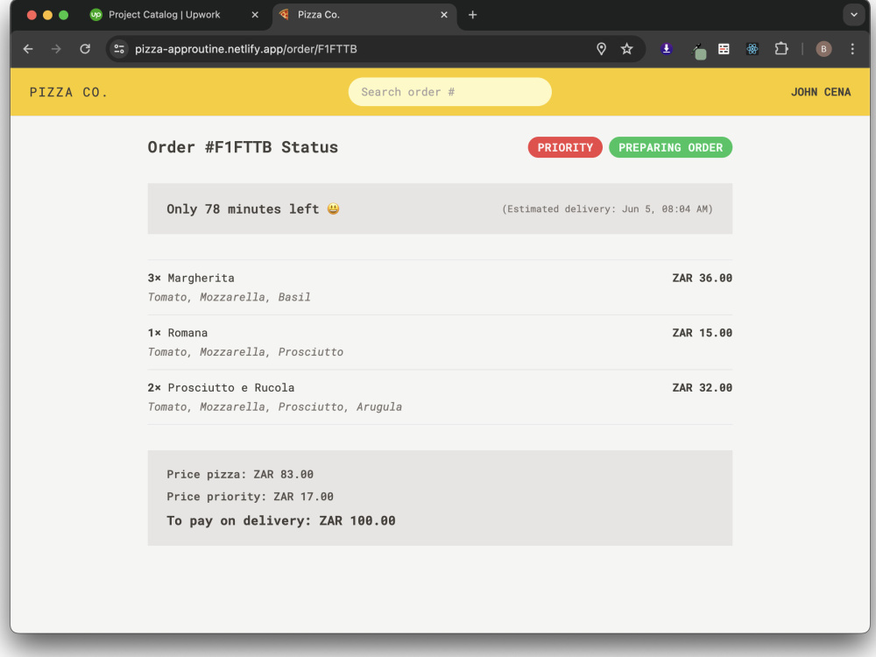Click Price pizza: ZAR 83.00

point(240,474)
